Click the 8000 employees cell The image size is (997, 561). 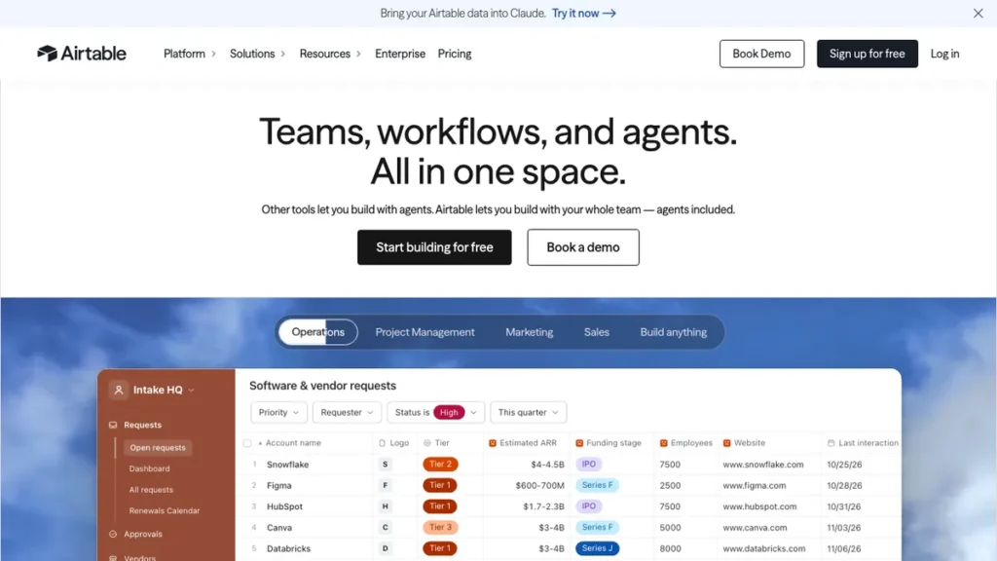[670, 549]
